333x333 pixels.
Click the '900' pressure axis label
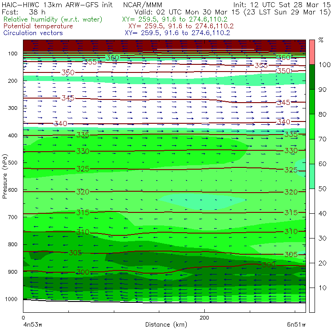pyautogui.click(x=13, y=272)
